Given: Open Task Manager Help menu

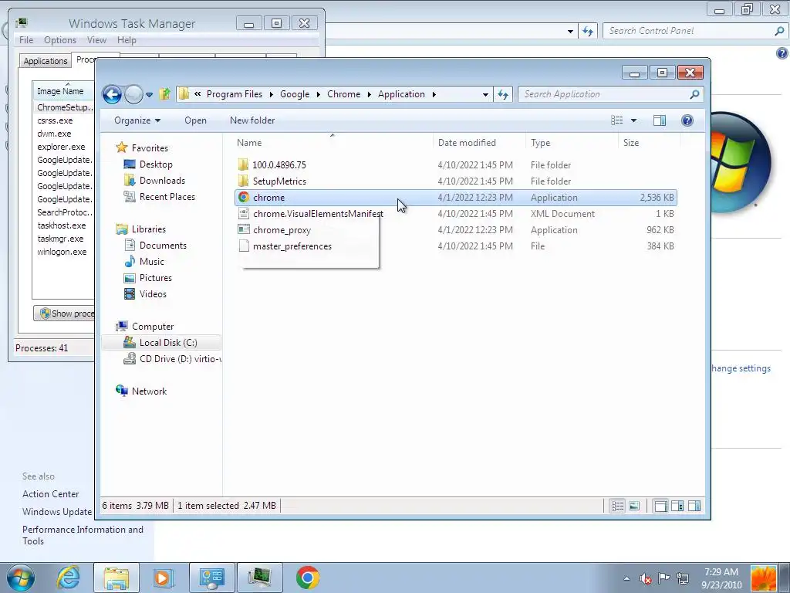Looking at the screenshot, I should click(127, 40).
